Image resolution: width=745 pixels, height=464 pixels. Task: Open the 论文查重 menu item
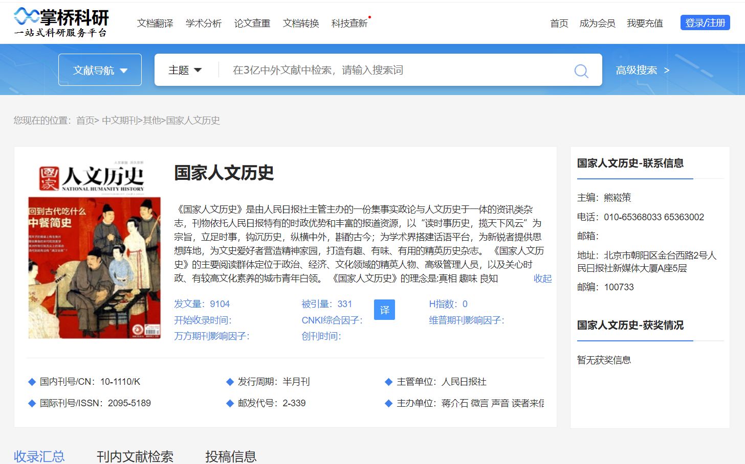coord(252,24)
